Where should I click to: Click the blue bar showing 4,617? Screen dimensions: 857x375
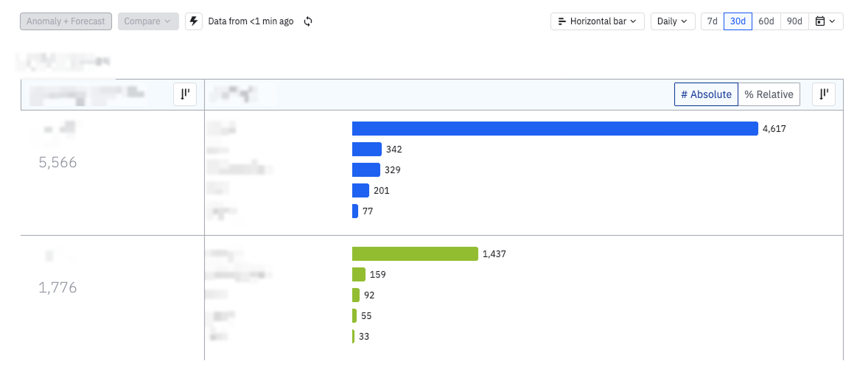(x=555, y=128)
